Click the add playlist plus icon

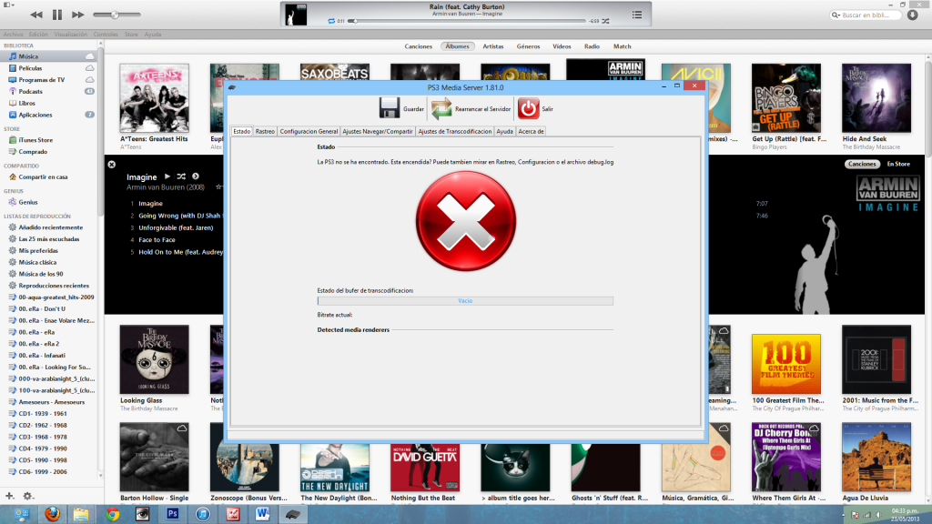[x=9, y=496]
